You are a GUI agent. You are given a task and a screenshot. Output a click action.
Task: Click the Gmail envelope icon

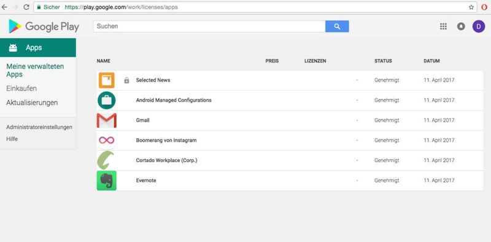coord(106,120)
